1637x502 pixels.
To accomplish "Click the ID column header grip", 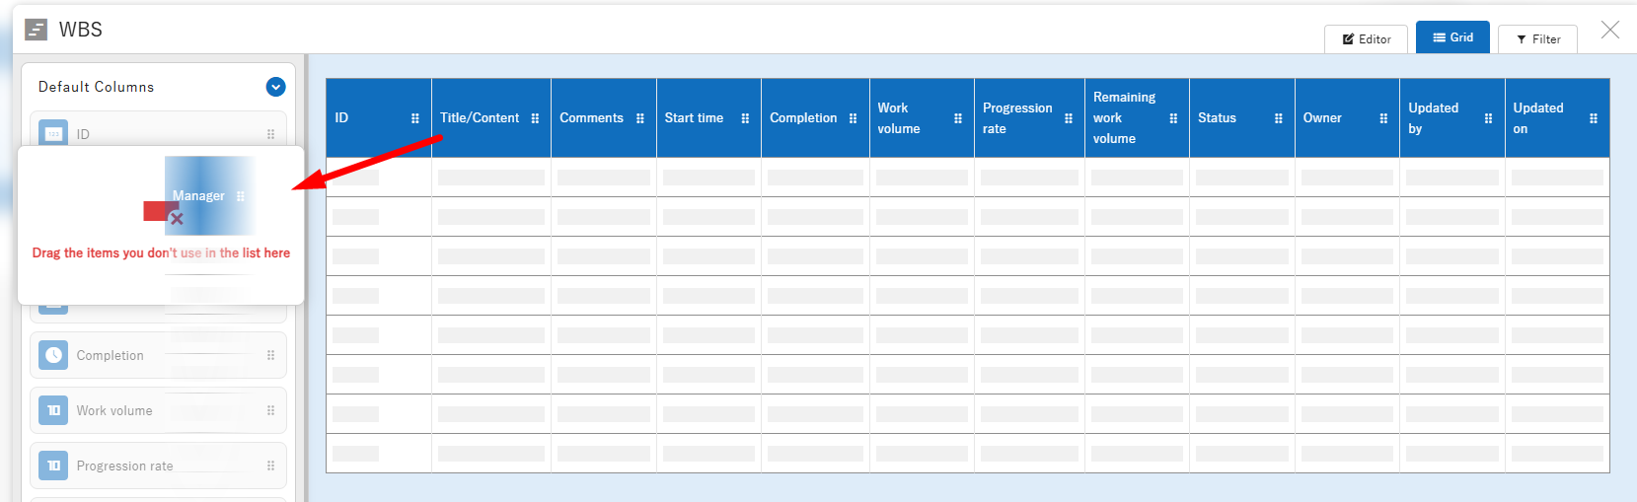I will [x=414, y=118].
